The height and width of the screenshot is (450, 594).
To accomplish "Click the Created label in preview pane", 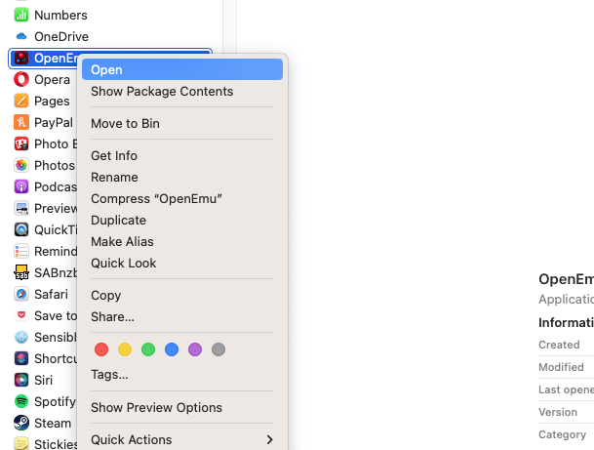I will click(559, 345).
